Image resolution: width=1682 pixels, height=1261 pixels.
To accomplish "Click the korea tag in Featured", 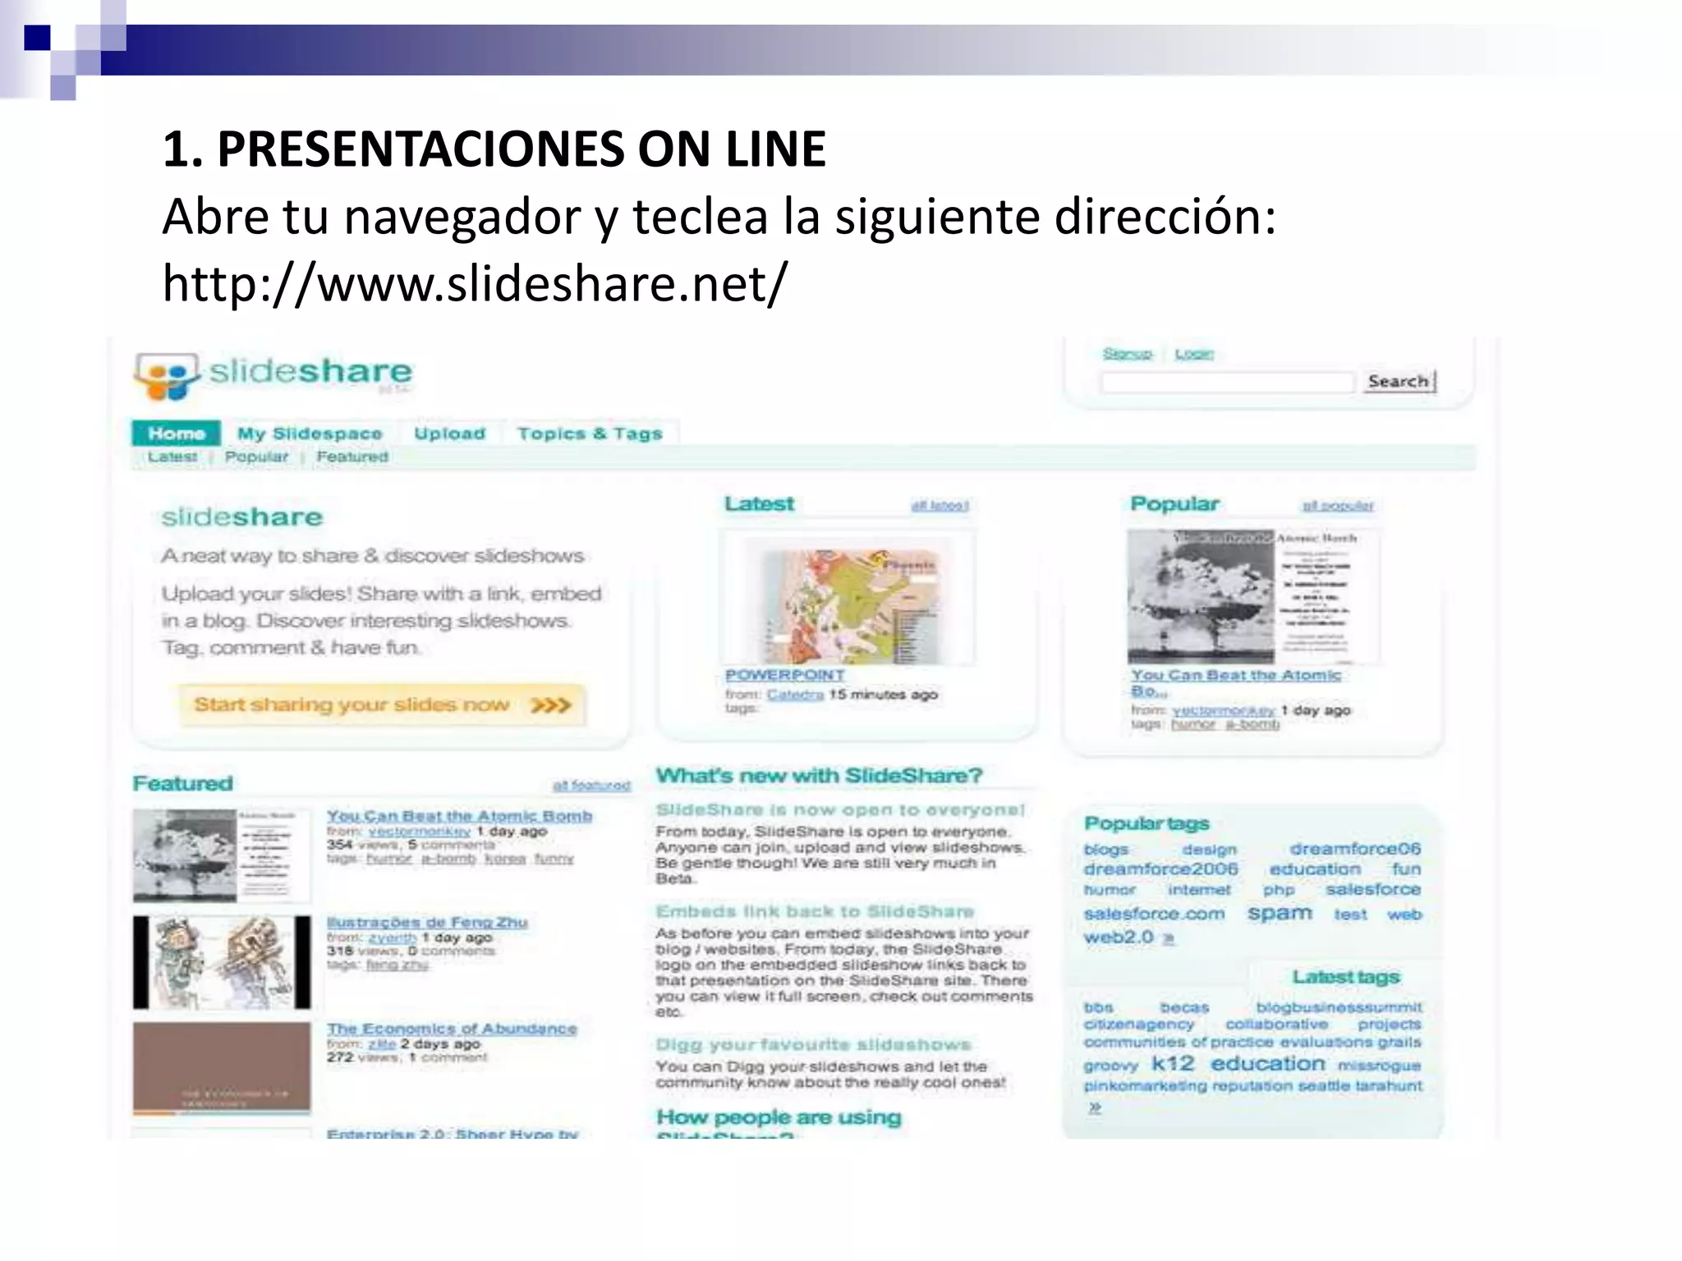I will (505, 859).
